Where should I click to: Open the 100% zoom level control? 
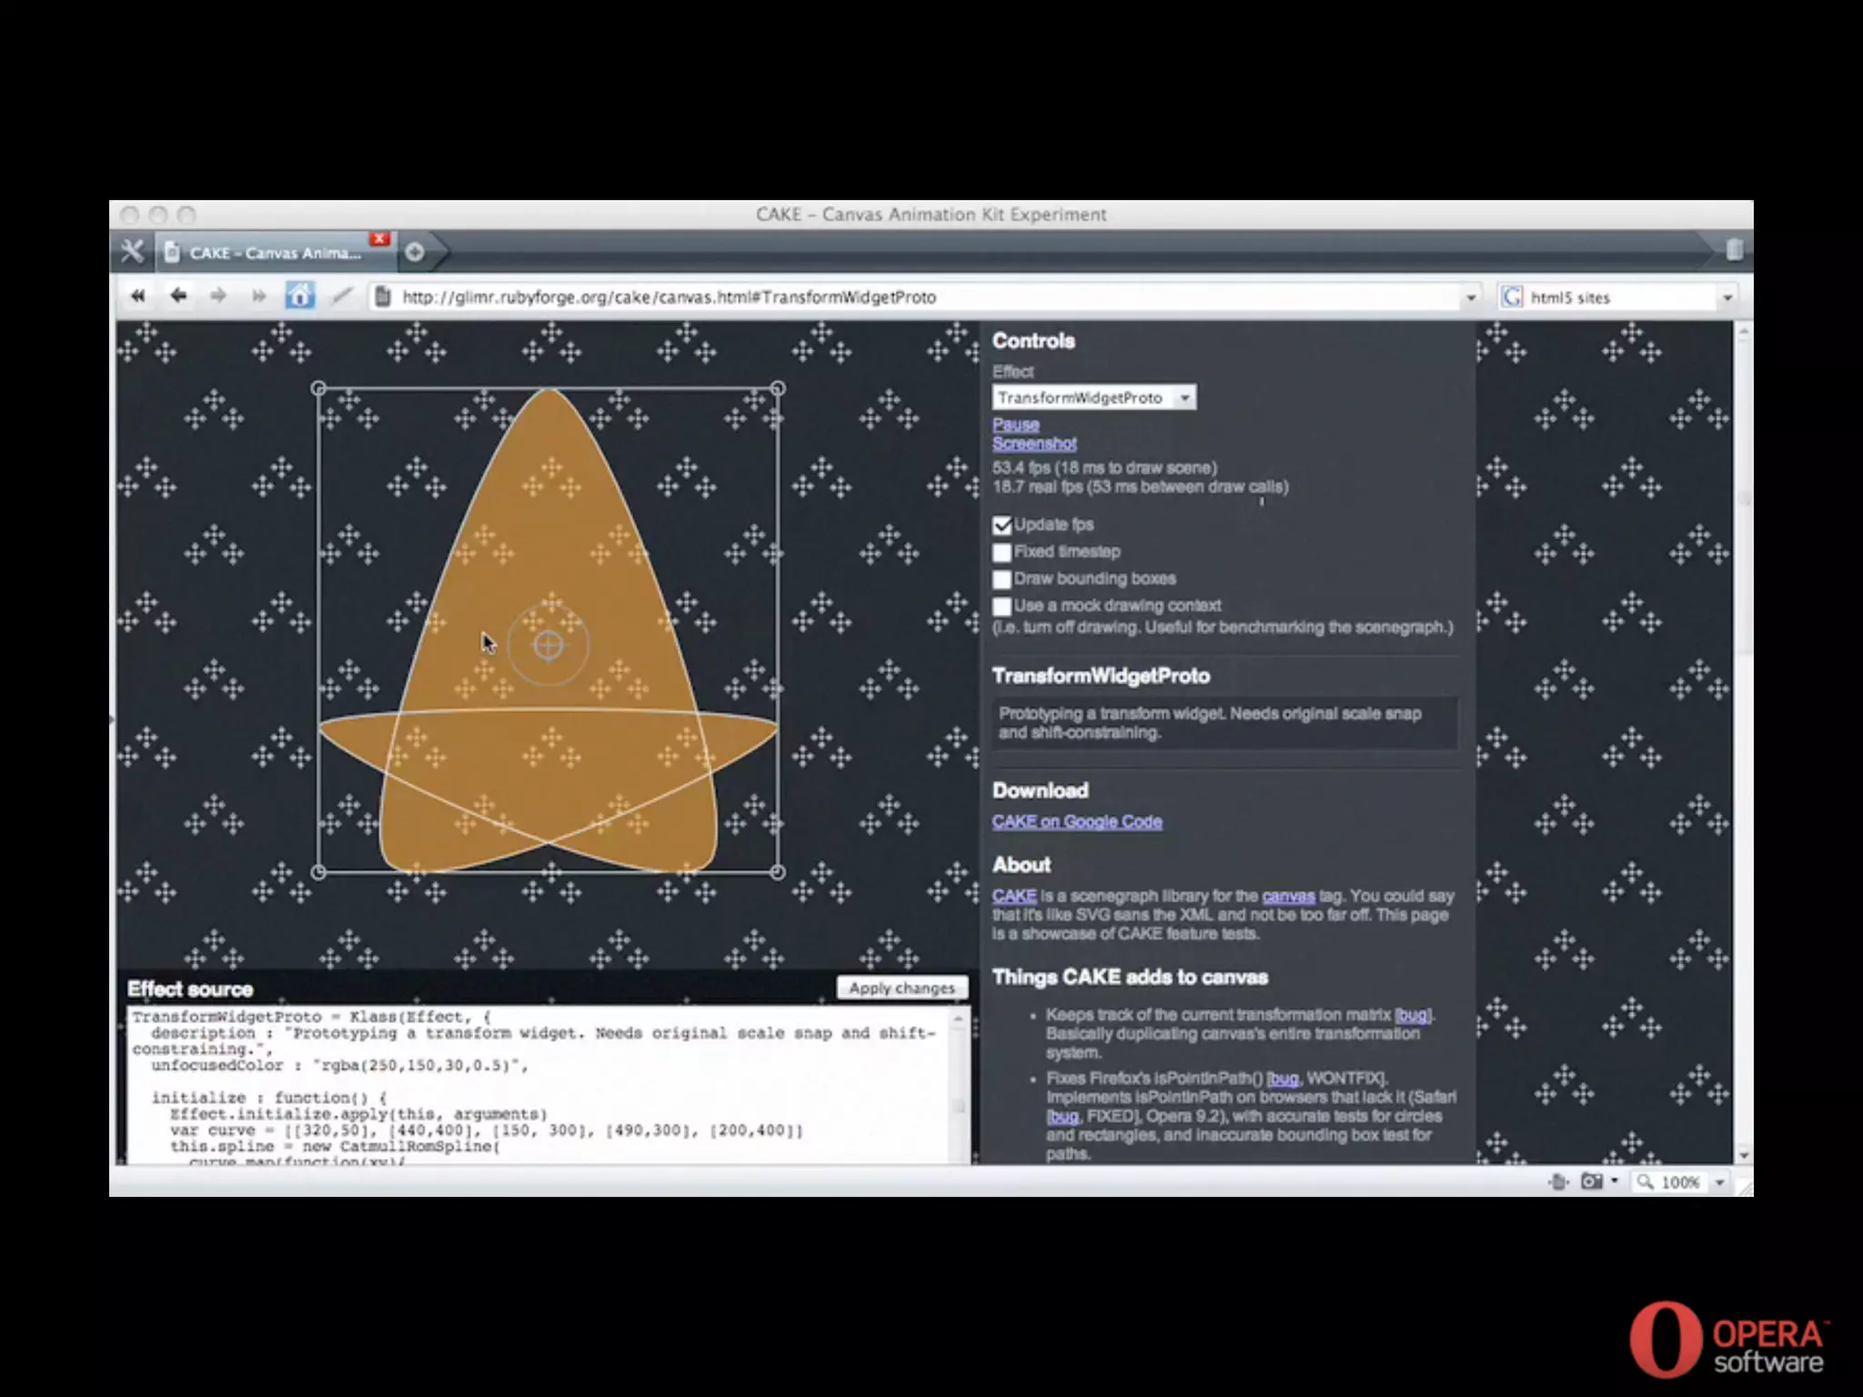pos(1679,1181)
